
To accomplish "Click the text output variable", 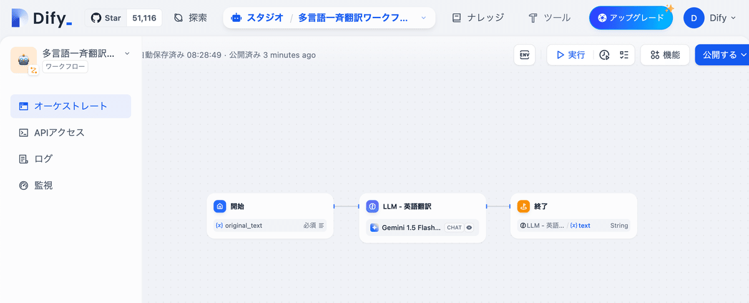I will (x=580, y=226).
